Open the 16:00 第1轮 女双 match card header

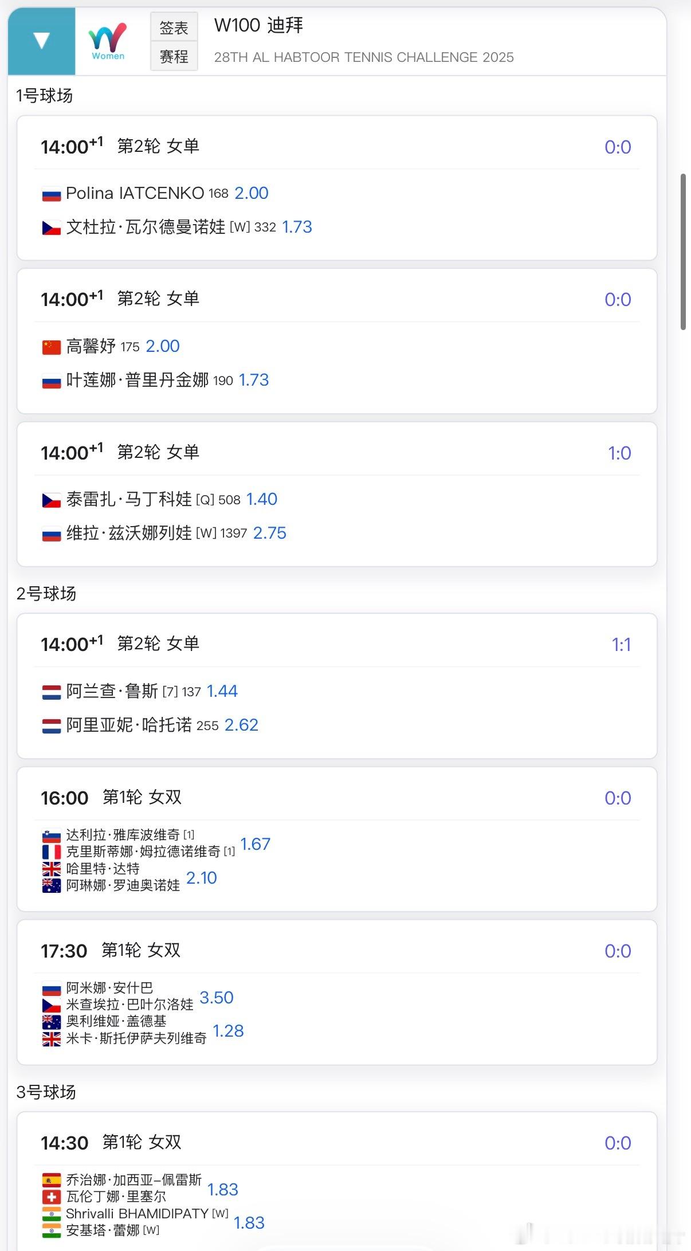tap(142, 797)
